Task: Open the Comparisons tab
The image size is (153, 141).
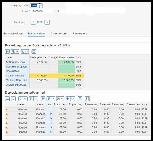Action: [59, 34]
